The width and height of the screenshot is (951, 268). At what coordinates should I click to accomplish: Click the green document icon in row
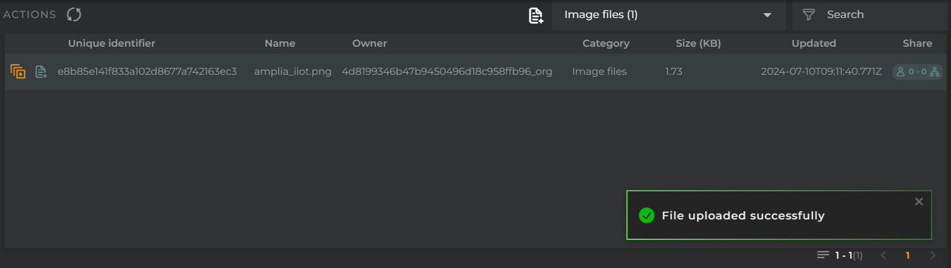coord(41,72)
